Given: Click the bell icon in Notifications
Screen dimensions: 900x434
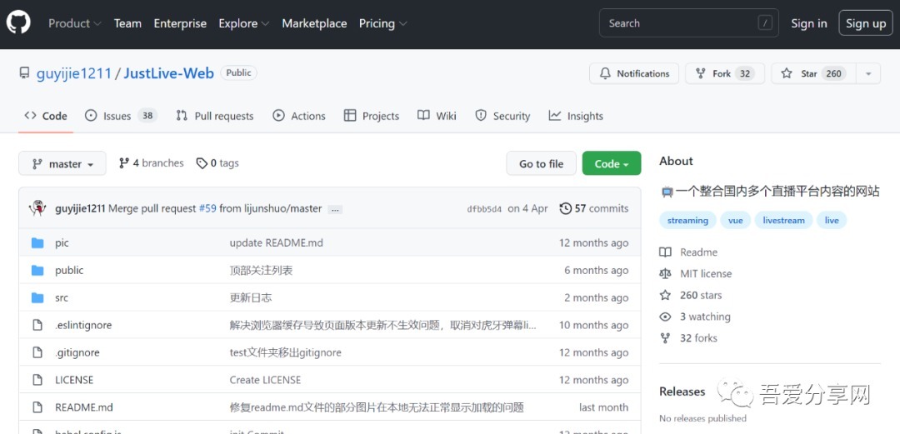Looking at the screenshot, I should coord(605,73).
